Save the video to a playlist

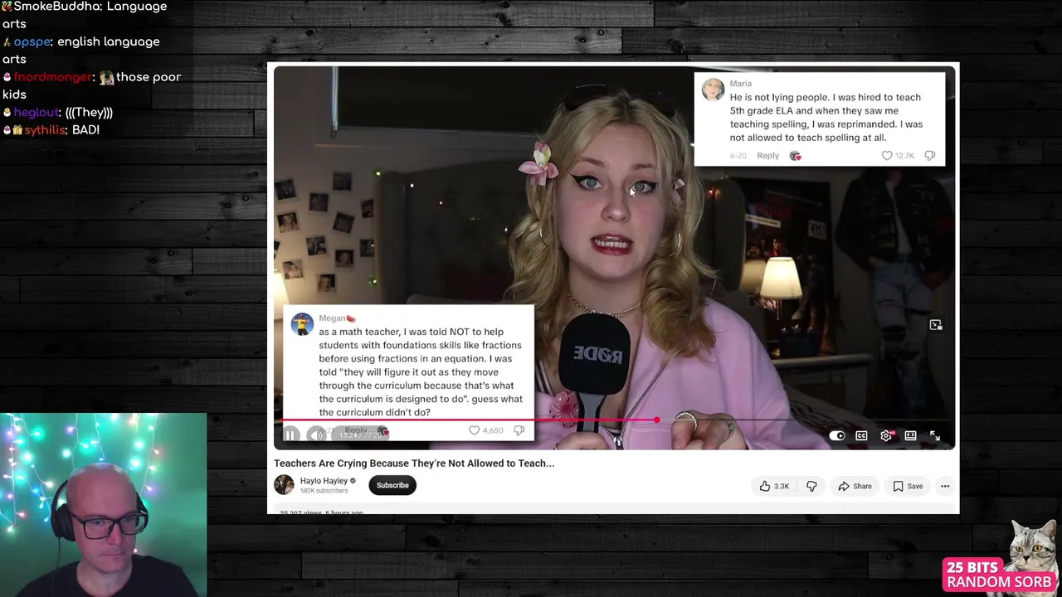[908, 486]
